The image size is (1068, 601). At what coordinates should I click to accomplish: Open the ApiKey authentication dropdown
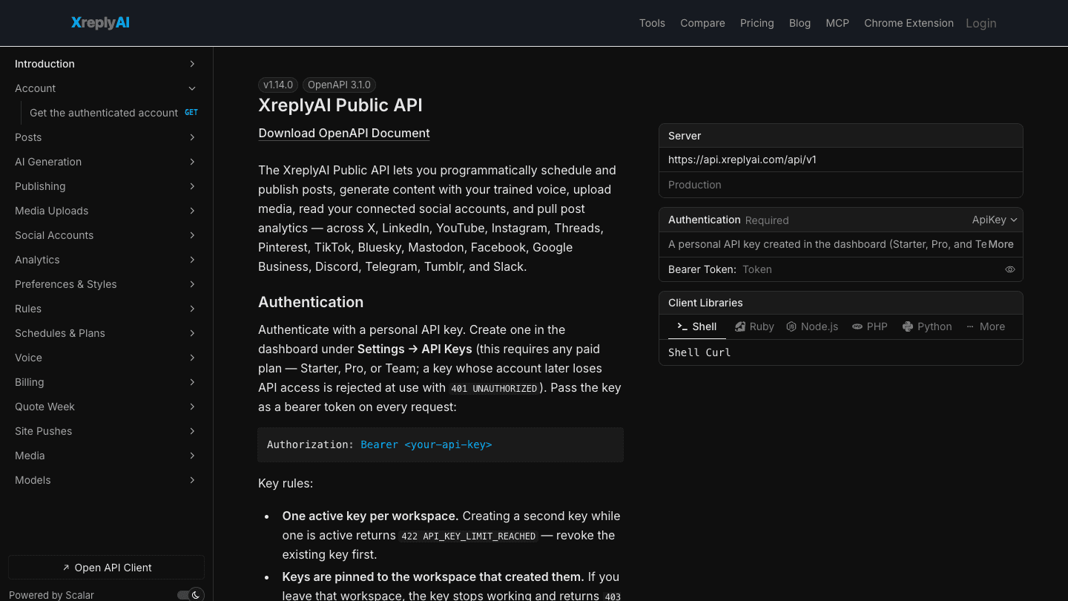995,220
